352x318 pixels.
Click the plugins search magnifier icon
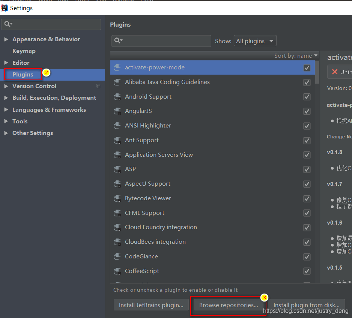(x=118, y=40)
